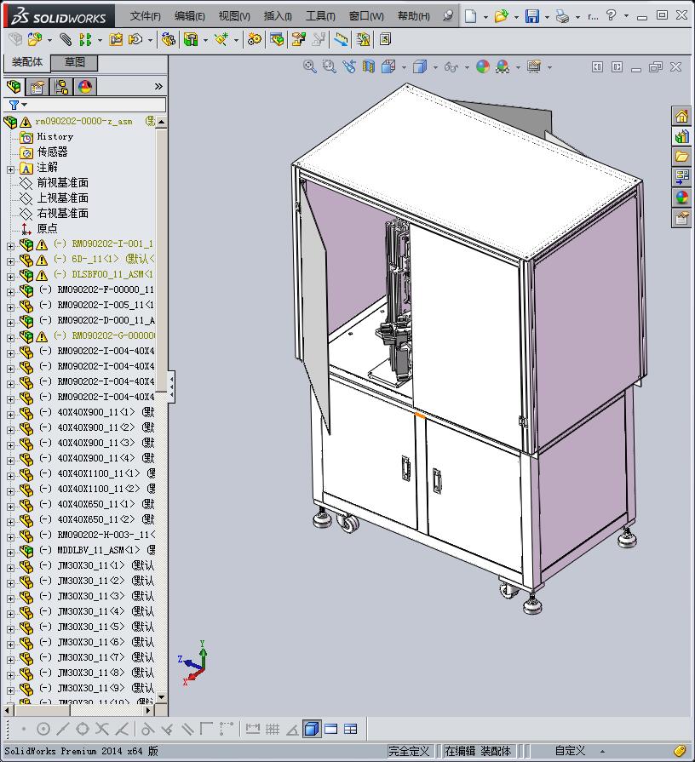Click the Open file folder icon
Image resolution: width=695 pixels, height=762 pixels.
501,16
